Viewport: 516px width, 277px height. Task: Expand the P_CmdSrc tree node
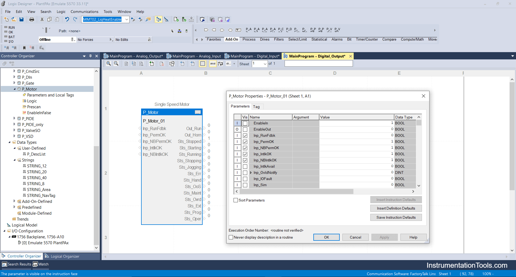tap(14, 71)
